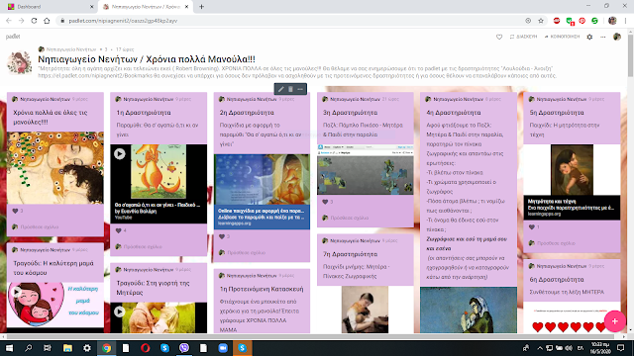Delete post via trash icon above 2η Δραστηριότητα
The width and height of the screenshot is (634, 356).
(x=290, y=89)
